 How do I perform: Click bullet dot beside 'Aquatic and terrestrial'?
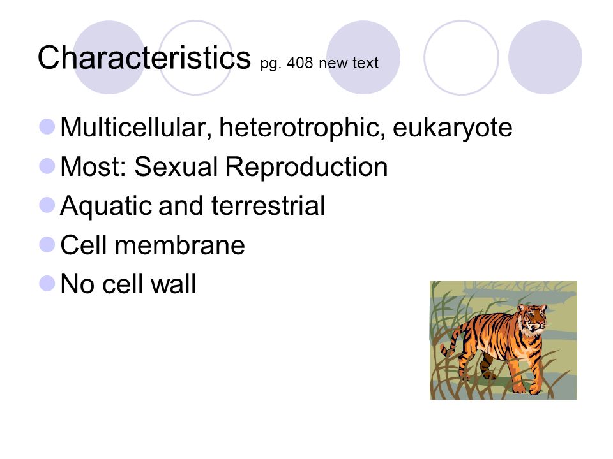pyautogui.click(x=47, y=205)
